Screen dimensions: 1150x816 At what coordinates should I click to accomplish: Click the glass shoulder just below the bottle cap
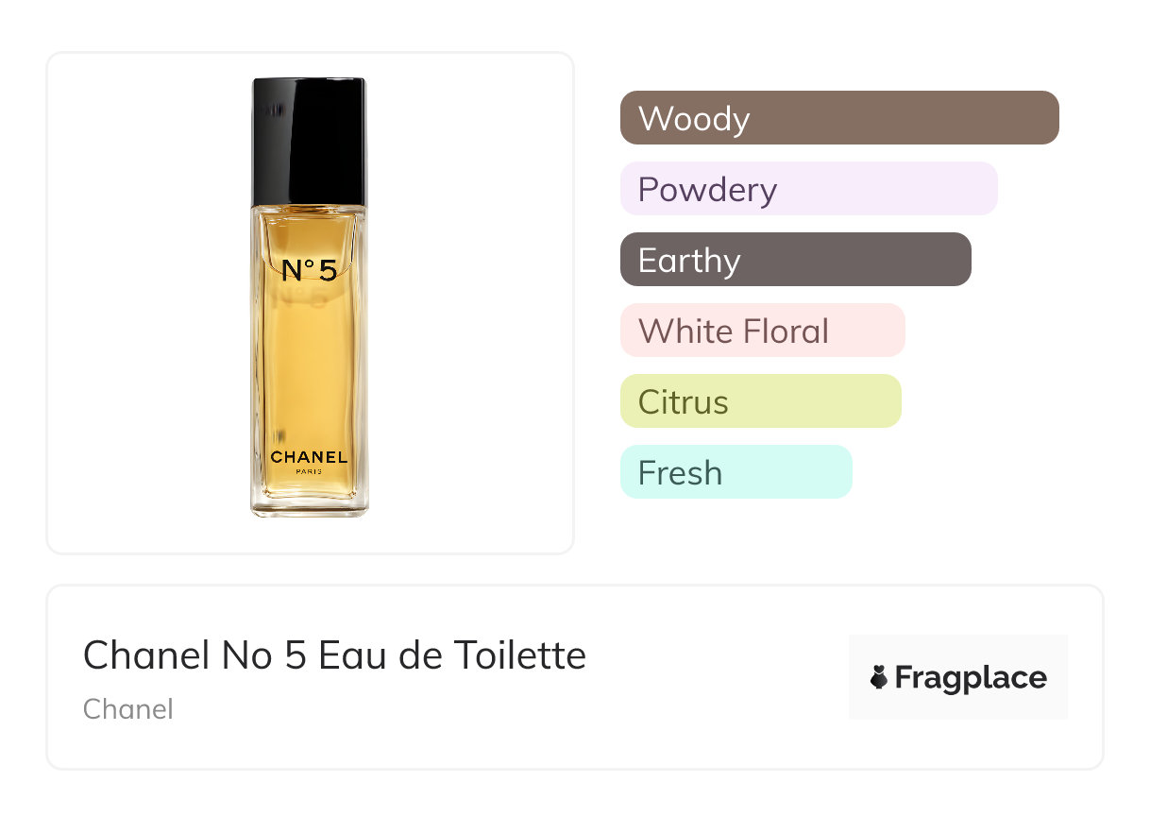click(309, 212)
